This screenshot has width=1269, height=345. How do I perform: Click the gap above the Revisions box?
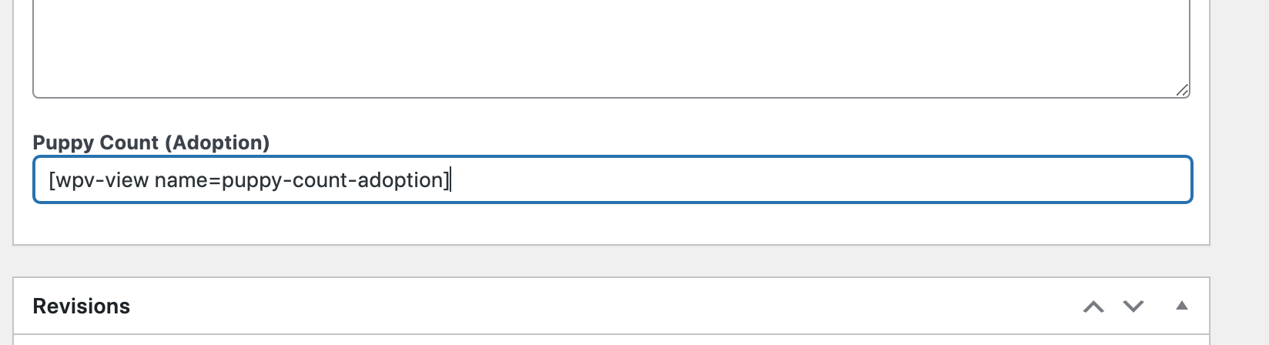click(x=611, y=261)
